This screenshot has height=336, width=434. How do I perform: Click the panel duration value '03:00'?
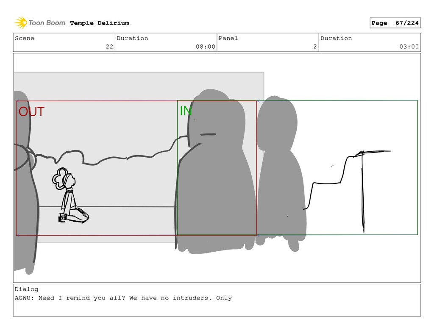[x=409, y=47]
